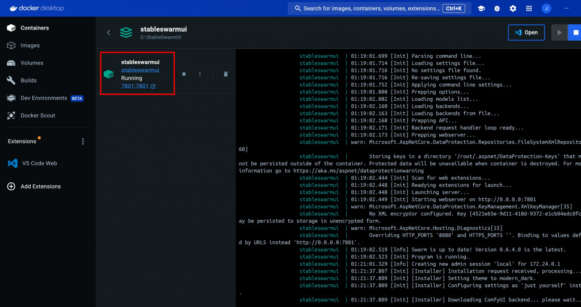Click the VS Code Web logo icon
Screen dimensions: 581x307
click(12, 163)
